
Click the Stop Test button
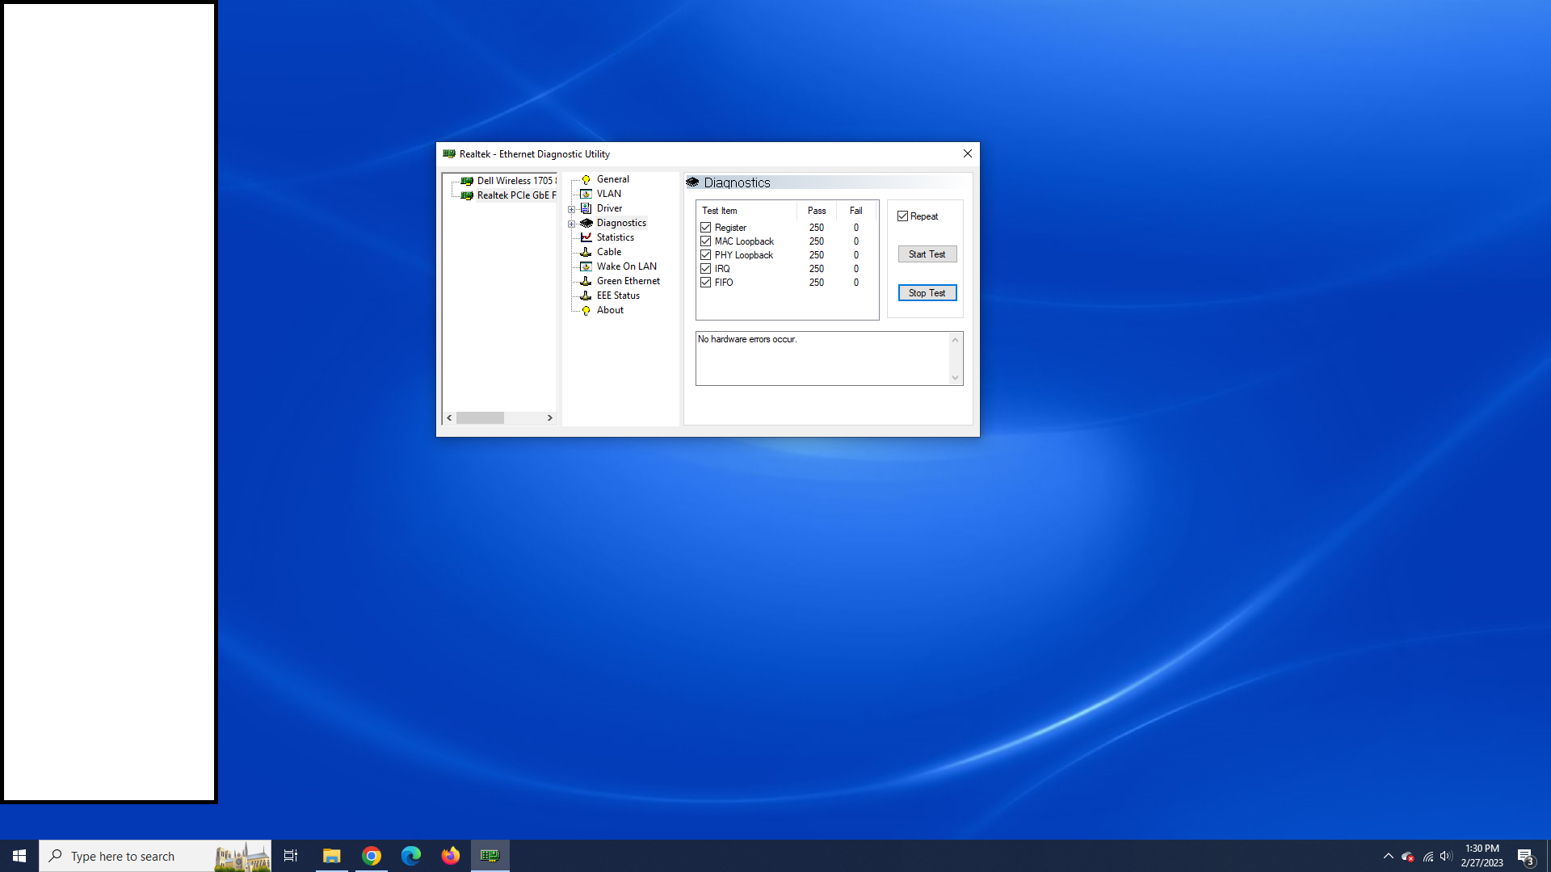(927, 293)
